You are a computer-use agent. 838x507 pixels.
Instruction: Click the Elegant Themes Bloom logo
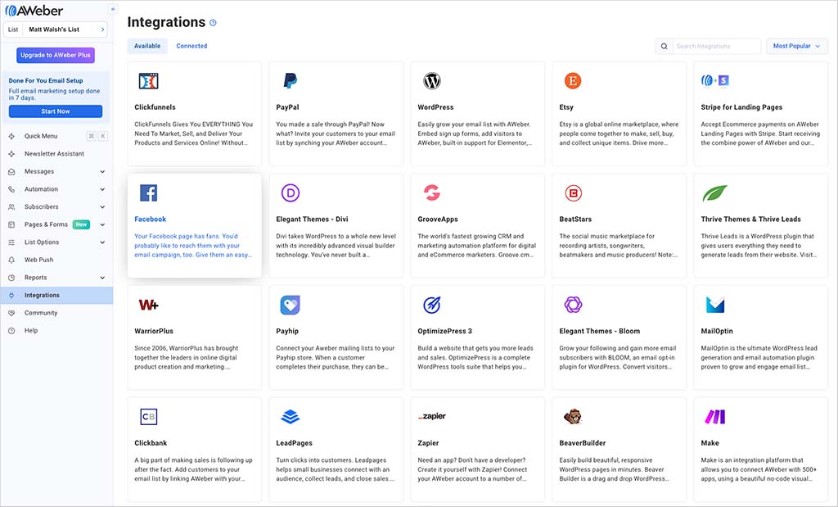(x=574, y=305)
